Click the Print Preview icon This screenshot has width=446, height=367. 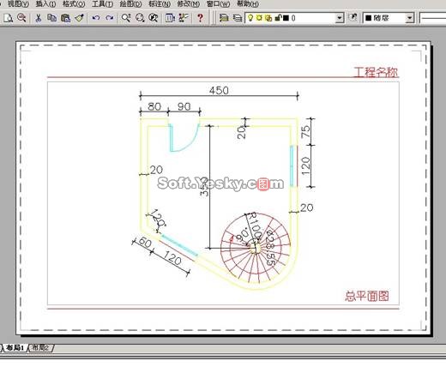click(x=21, y=18)
